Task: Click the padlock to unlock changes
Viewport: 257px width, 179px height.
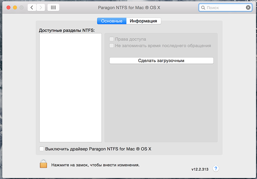Action: pos(44,164)
